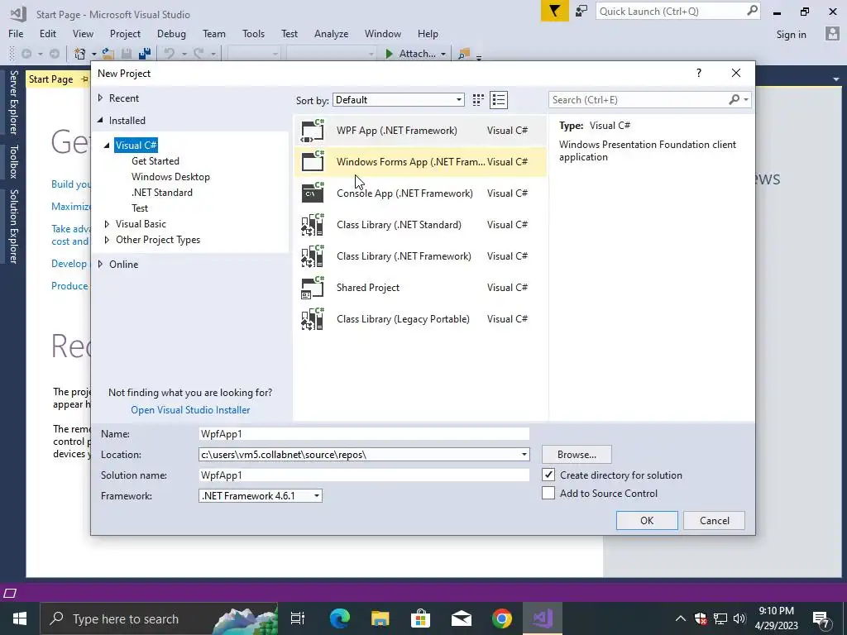
Task: Open Visual Studio Installer link
Action: tap(190, 410)
